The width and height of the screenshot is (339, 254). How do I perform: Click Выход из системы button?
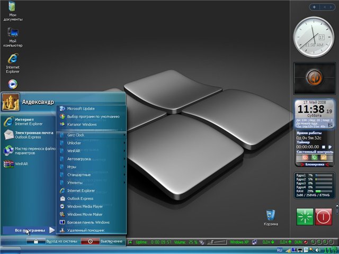[x=52, y=241]
